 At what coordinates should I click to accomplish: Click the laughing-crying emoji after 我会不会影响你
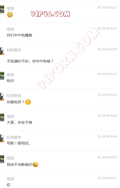(35, 164)
